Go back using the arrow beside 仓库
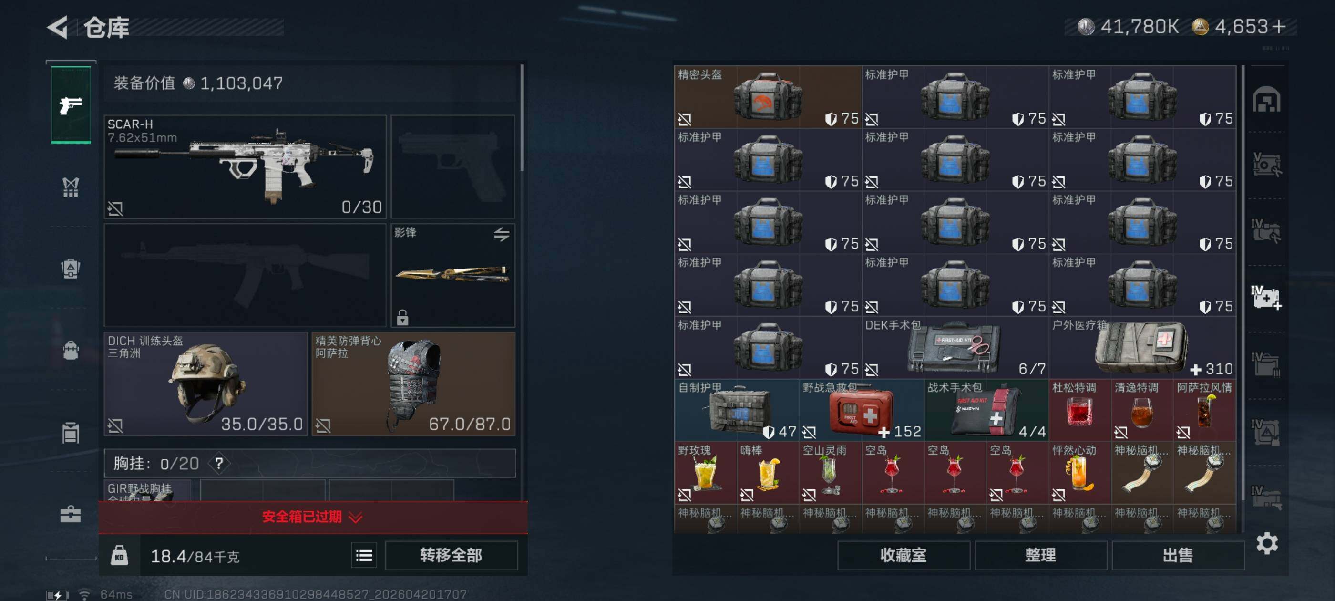 [58, 28]
